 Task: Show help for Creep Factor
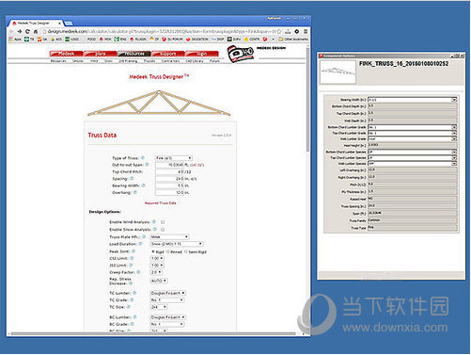pos(138,272)
